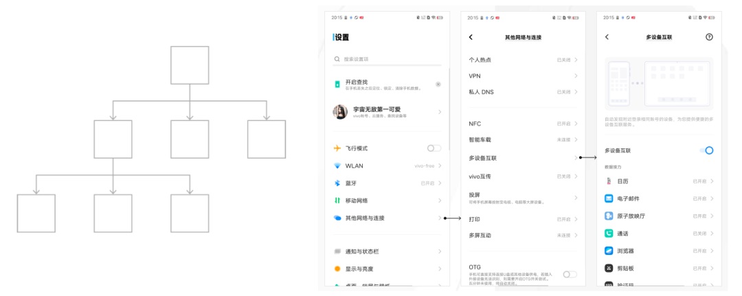Tap the 宇宙无敌第一可爱 profile avatar
Viewport: 742px width, 296px height.
[340, 111]
